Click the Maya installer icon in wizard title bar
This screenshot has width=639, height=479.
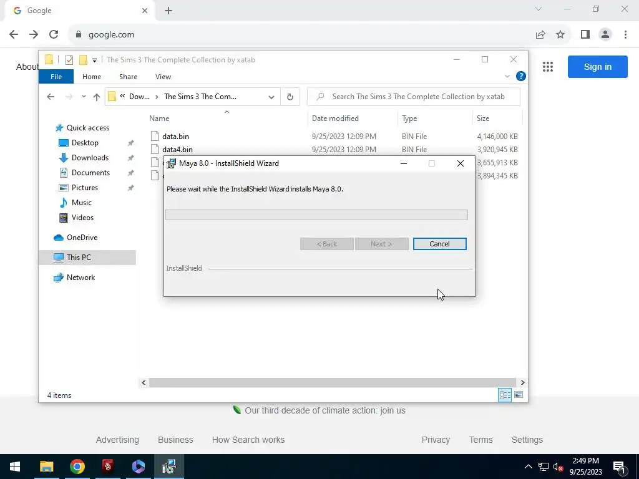coord(171,163)
